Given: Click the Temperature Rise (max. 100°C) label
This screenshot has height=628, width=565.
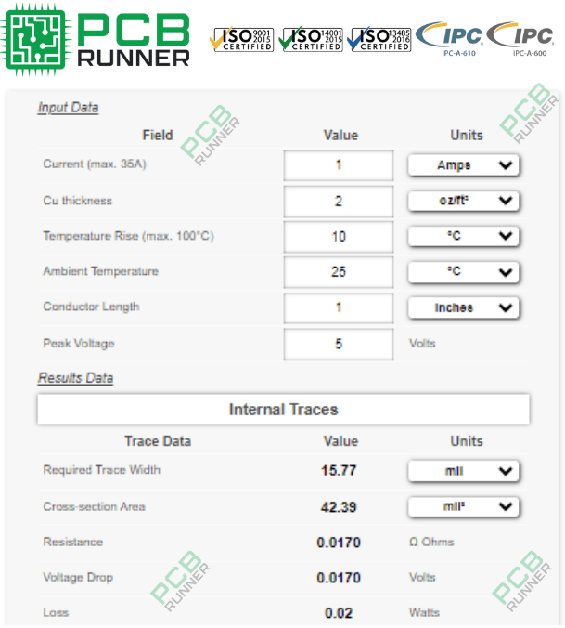Looking at the screenshot, I should (x=128, y=236).
